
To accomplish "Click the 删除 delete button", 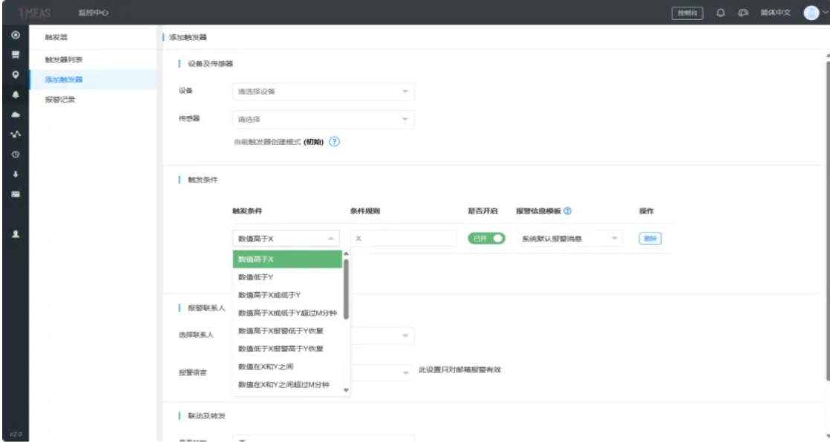I will click(x=650, y=238).
